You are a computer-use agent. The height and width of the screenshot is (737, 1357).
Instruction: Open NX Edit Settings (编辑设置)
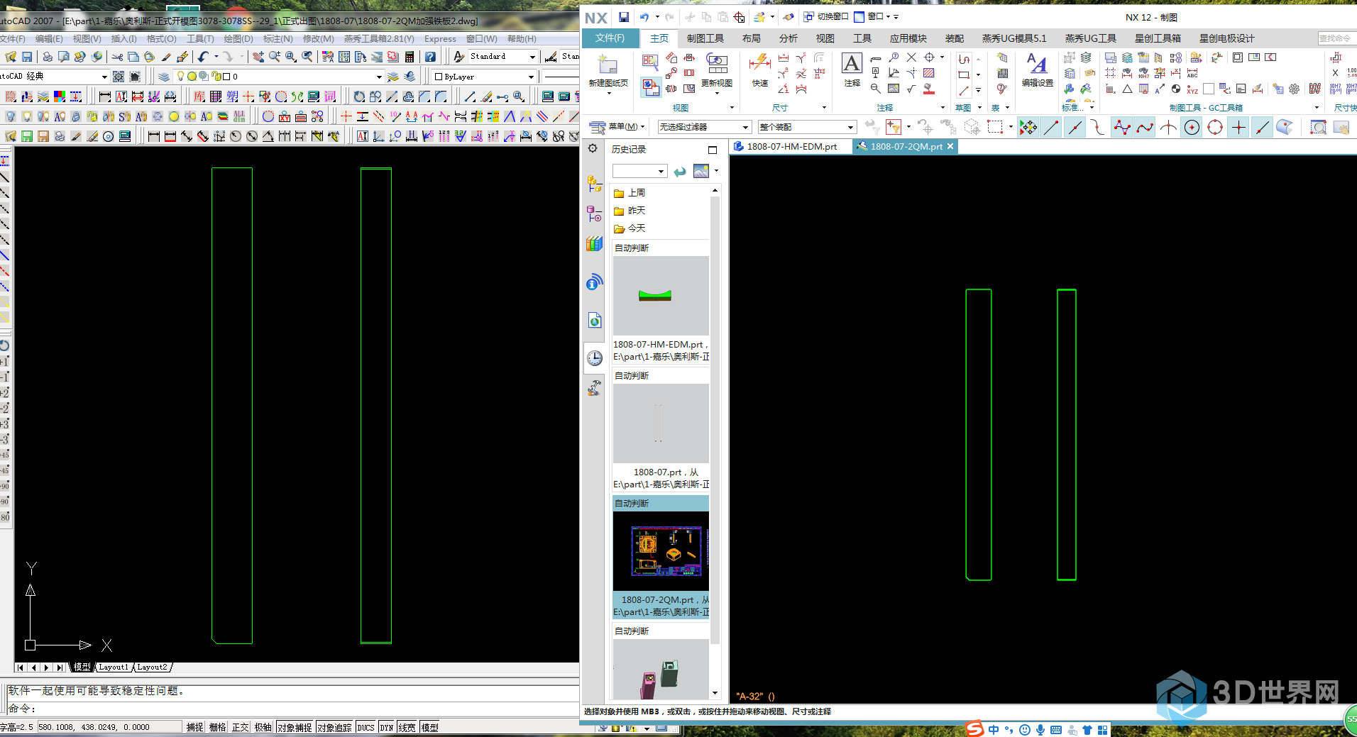point(1037,70)
